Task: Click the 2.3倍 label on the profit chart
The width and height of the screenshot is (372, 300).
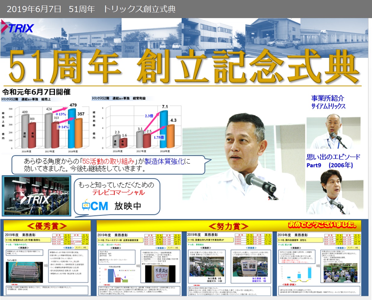Action: point(149,115)
